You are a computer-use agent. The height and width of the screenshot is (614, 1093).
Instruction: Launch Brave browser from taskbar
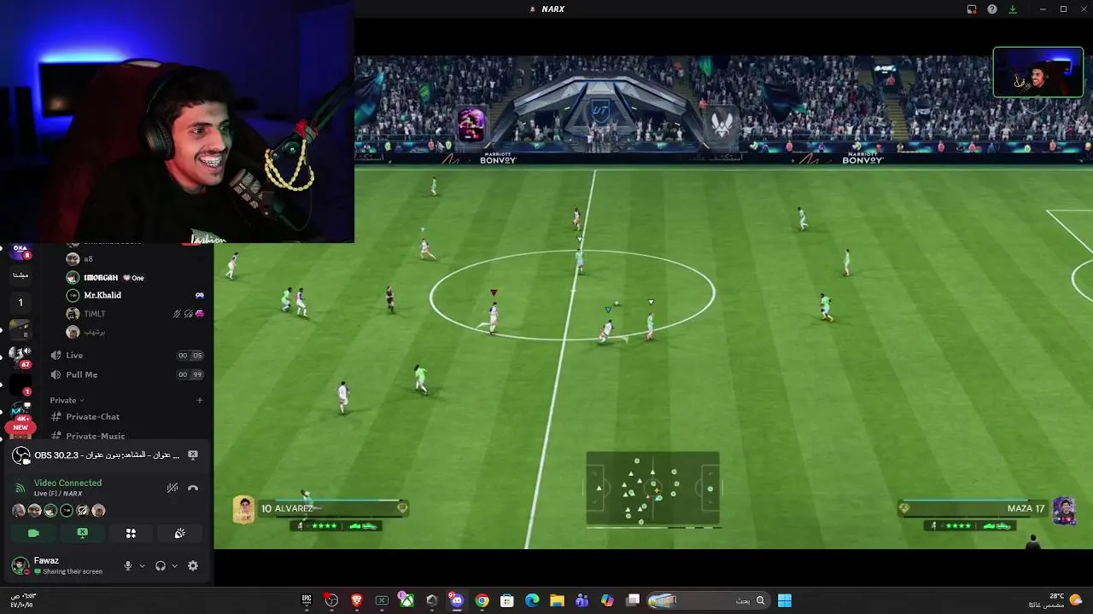click(357, 600)
